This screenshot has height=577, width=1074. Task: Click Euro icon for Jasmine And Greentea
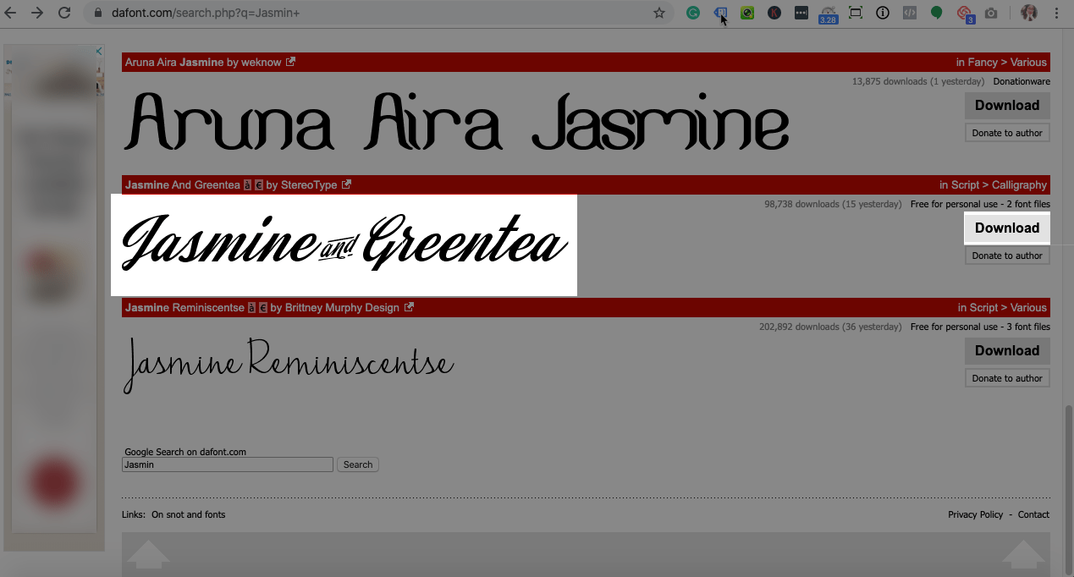[259, 184]
